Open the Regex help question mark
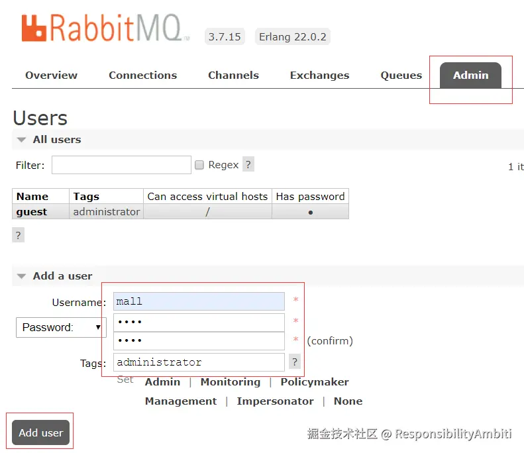Viewport: 524px width, 453px height. 248,164
